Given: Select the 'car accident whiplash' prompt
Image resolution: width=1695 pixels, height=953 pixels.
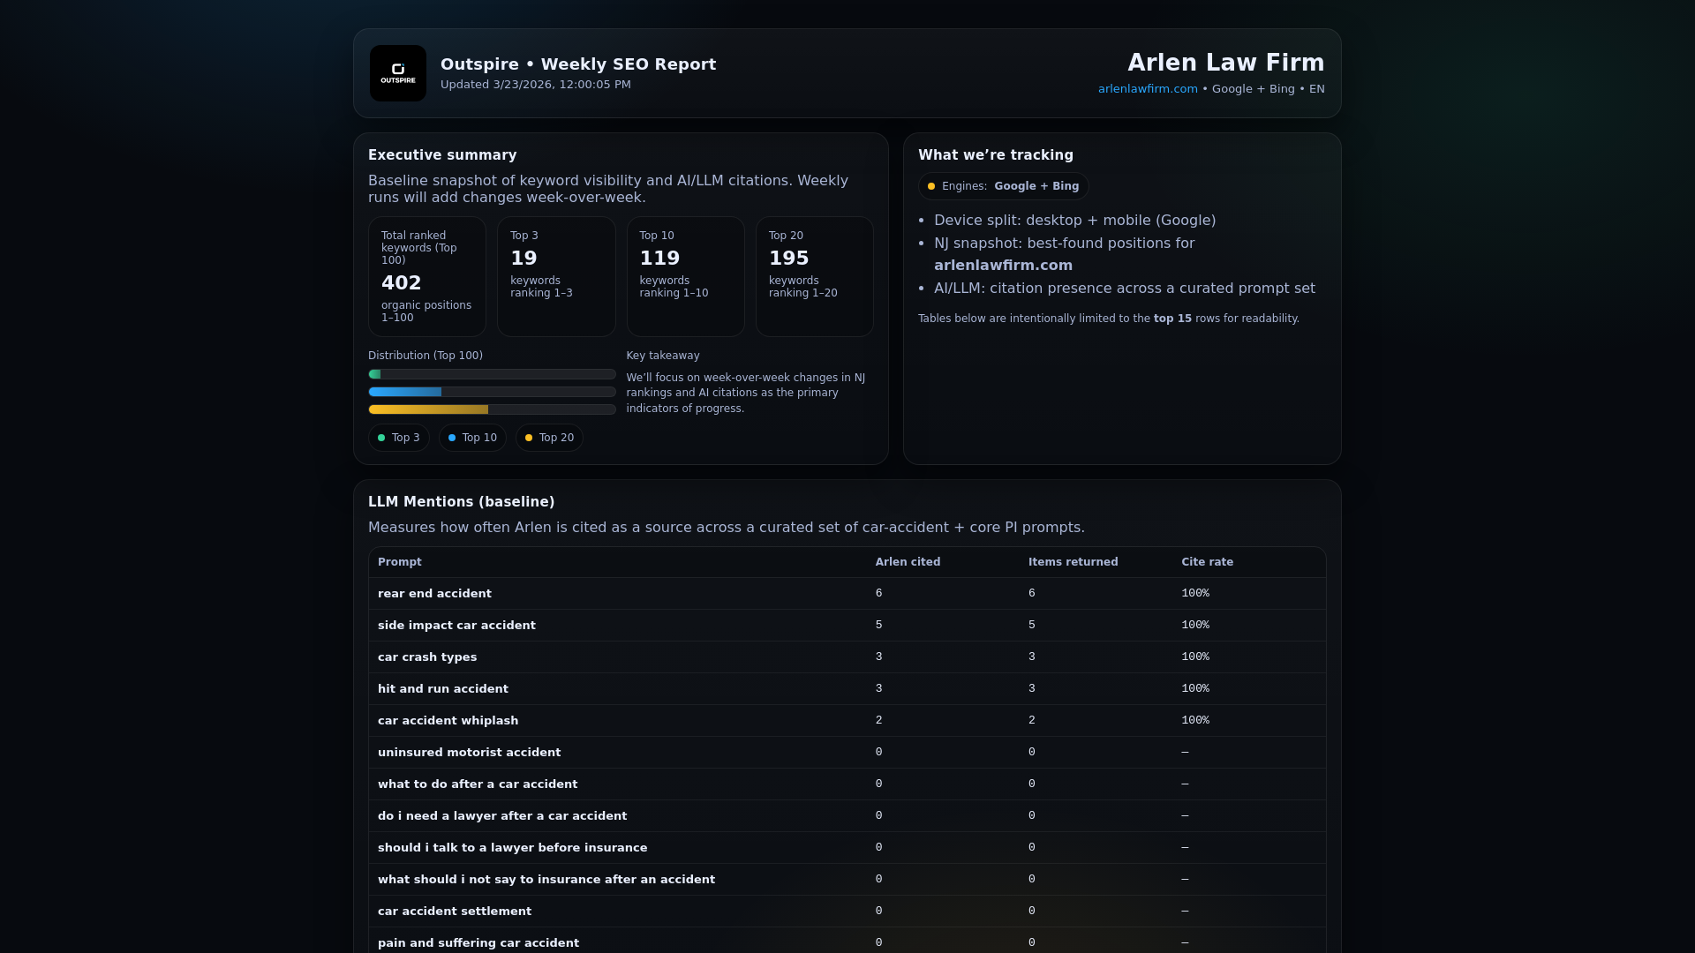Looking at the screenshot, I should (x=448, y=721).
